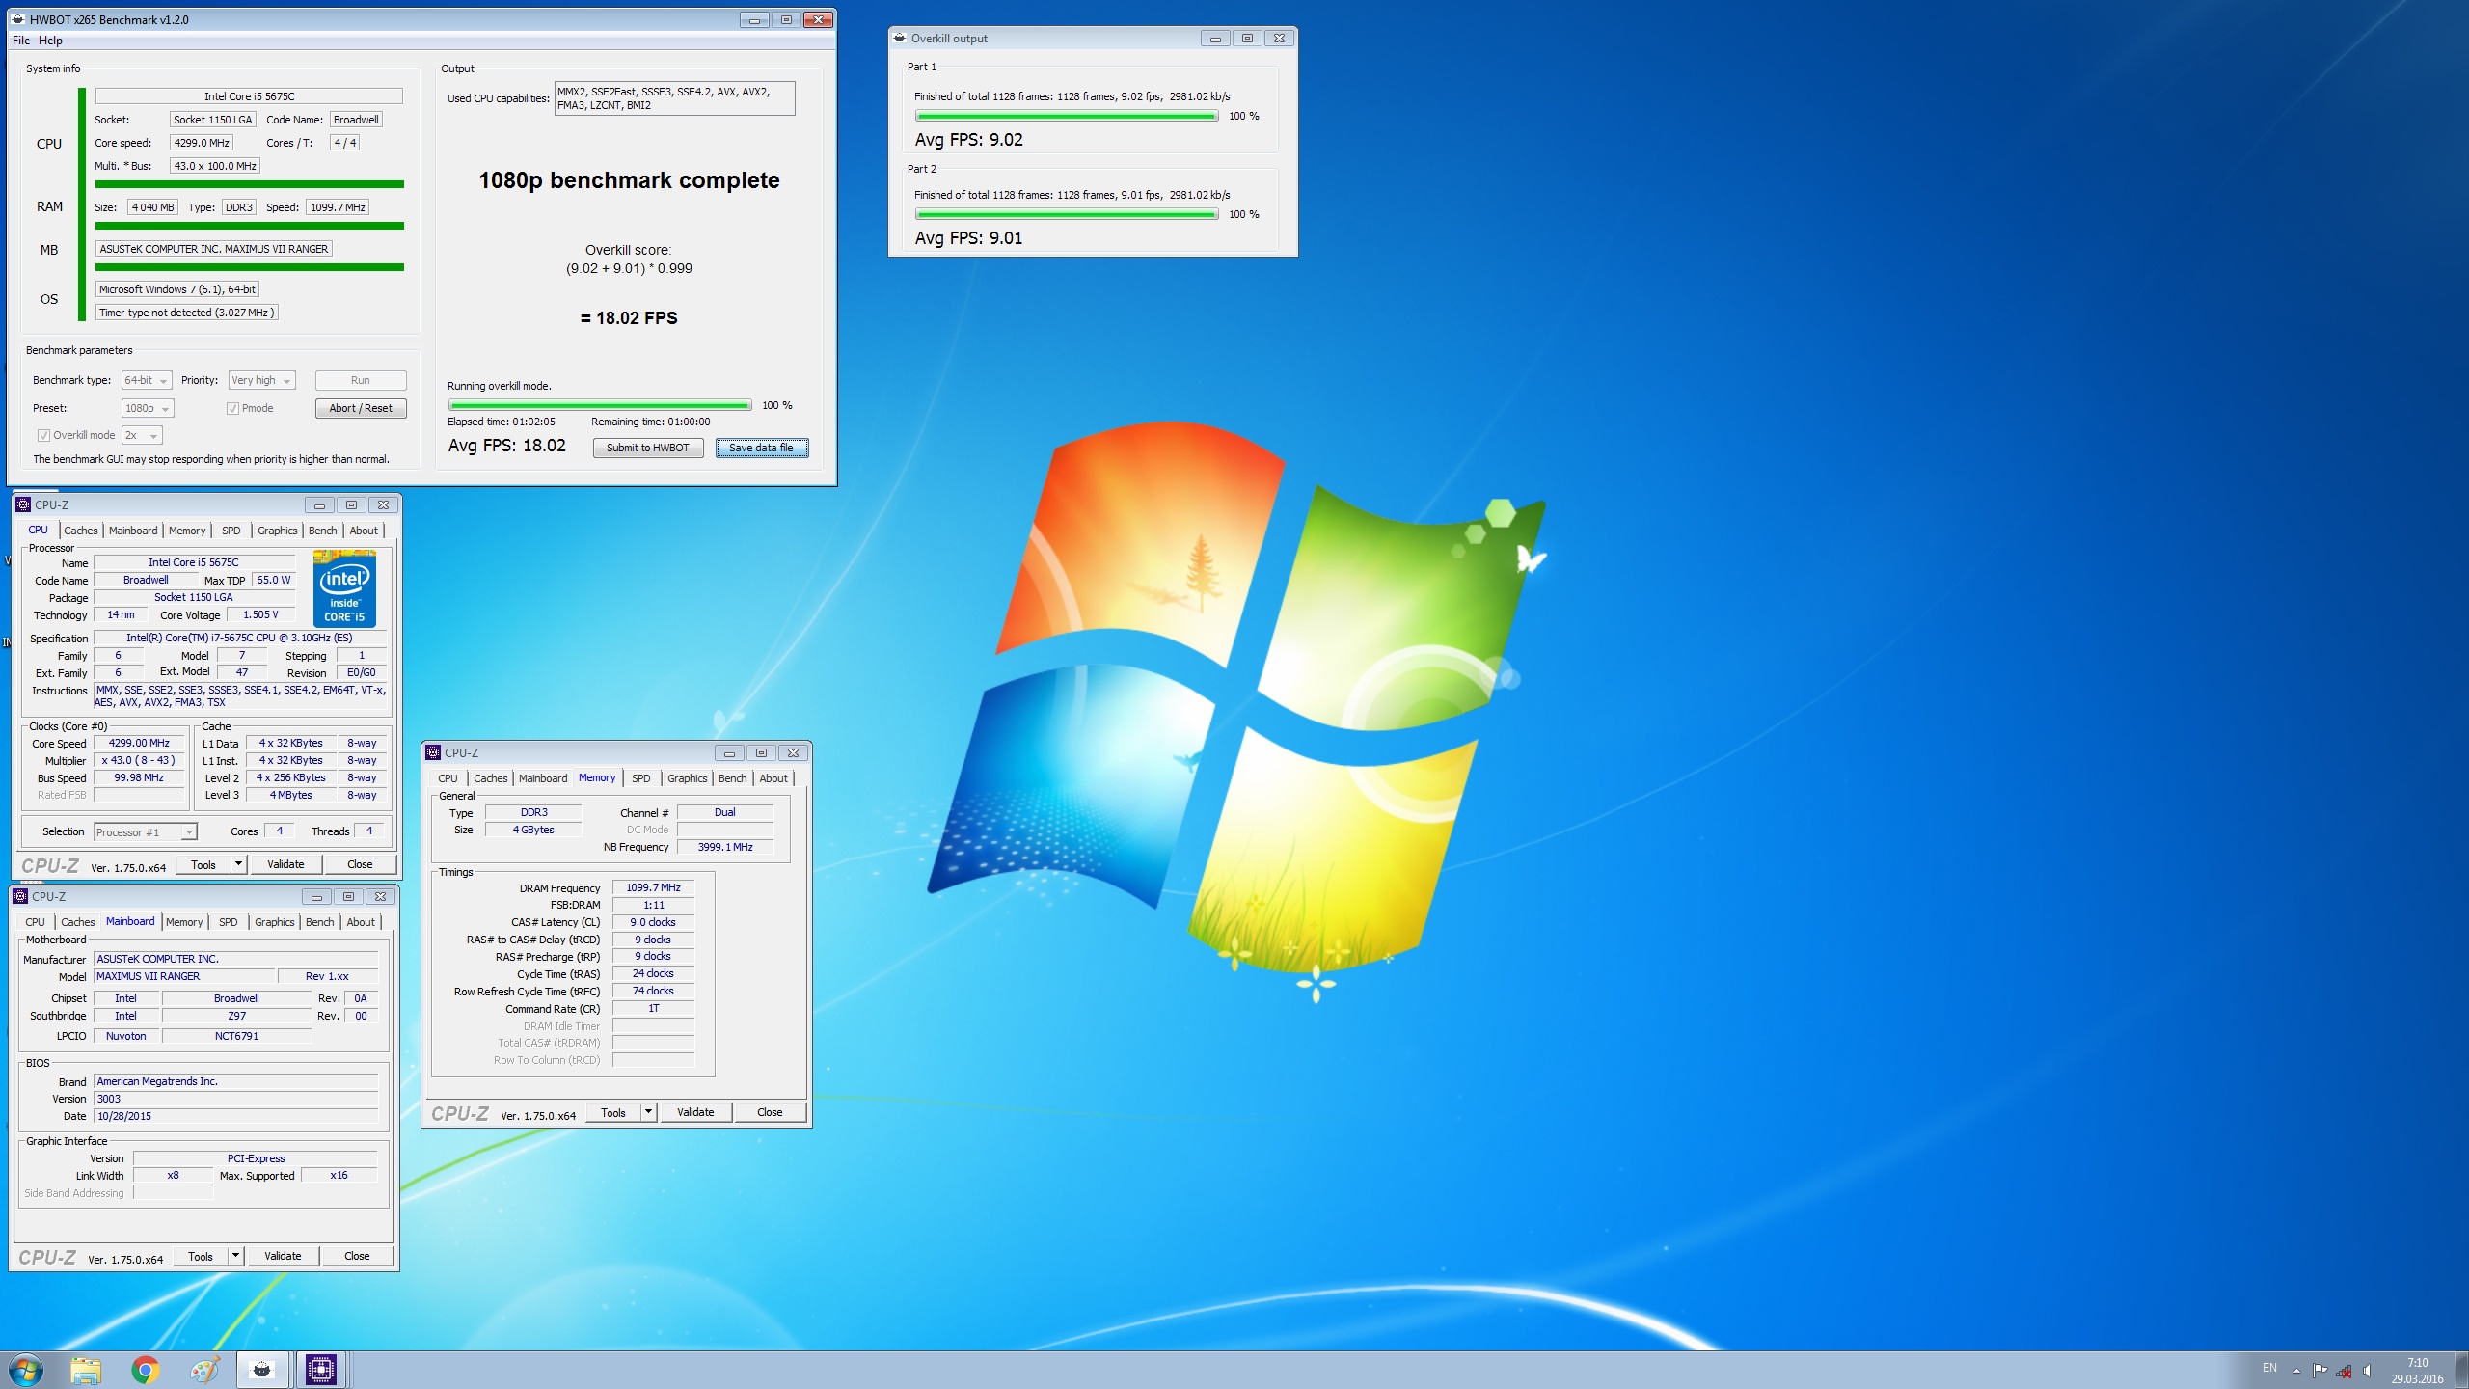The image size is (2469, 1389).
Task: Open the Windows Start menu orb
Action: 26,1370
